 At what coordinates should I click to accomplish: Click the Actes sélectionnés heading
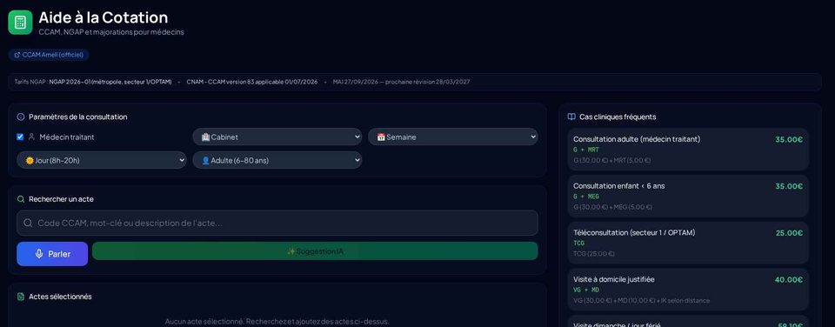click(60, 297)
